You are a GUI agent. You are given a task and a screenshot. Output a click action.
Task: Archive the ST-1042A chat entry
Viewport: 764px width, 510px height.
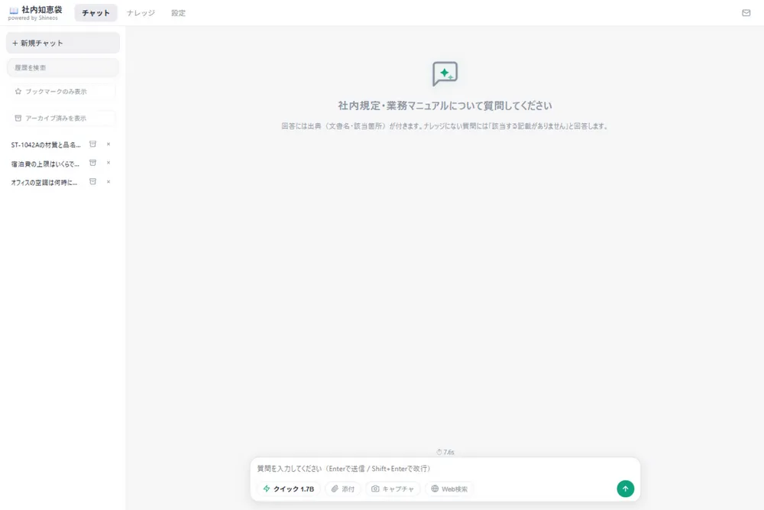[x=92, y=145]
